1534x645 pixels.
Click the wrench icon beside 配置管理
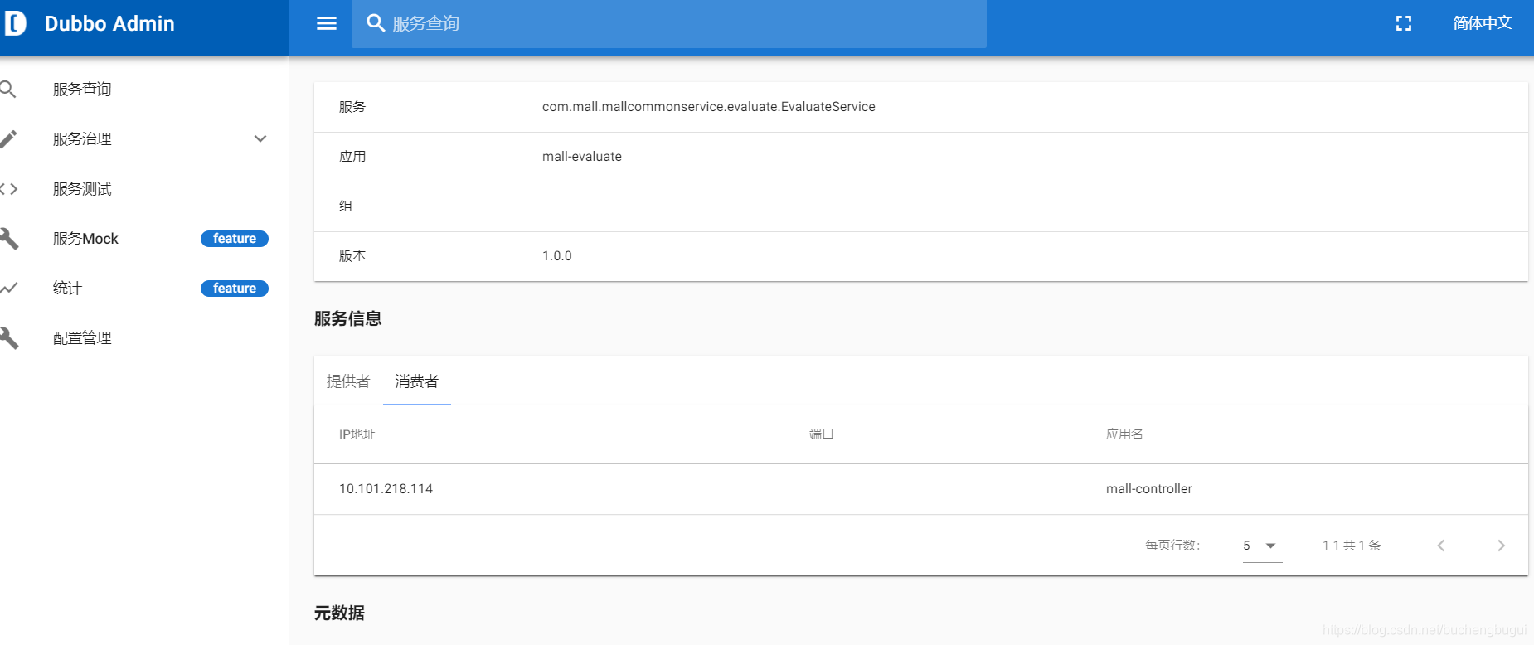point(8,338)
